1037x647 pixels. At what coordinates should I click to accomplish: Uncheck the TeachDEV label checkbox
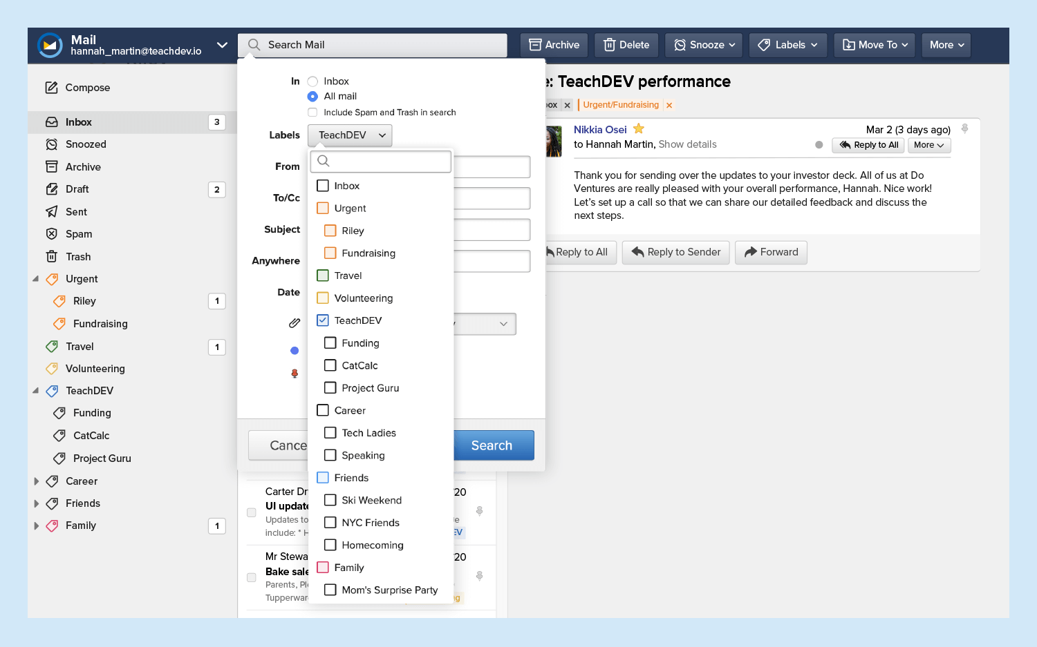pyautogui.click(x=323, y=320)
